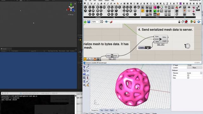Click the red X axis cone on the Unity gizmo

click(x=69, y=9)
